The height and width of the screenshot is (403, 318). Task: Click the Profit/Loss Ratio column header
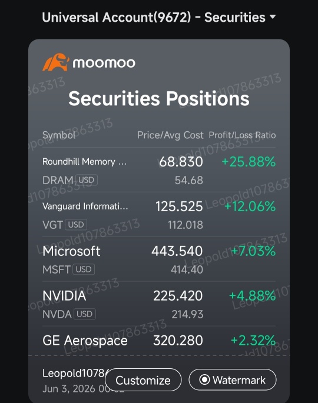242,135
